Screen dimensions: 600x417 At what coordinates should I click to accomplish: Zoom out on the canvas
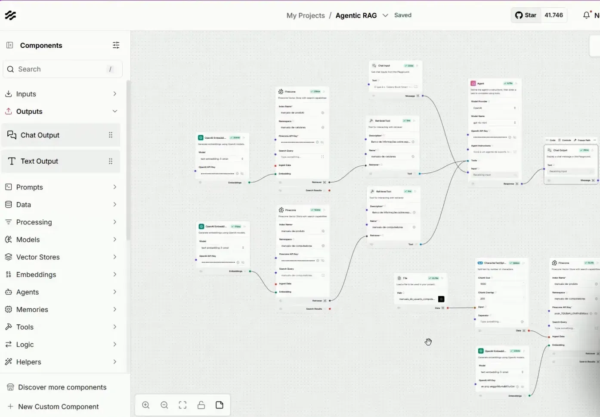coord(164,405)
